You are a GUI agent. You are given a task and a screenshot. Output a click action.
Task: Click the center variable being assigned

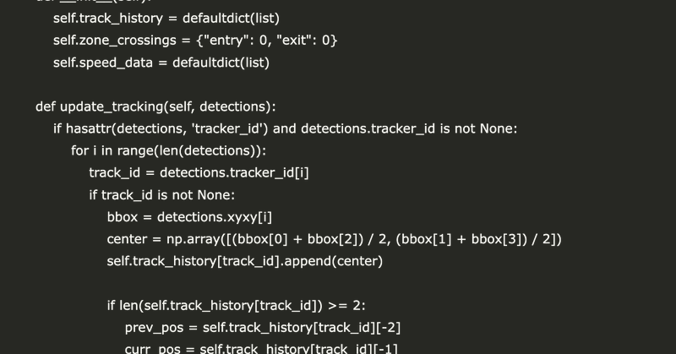tap(128, 239)
